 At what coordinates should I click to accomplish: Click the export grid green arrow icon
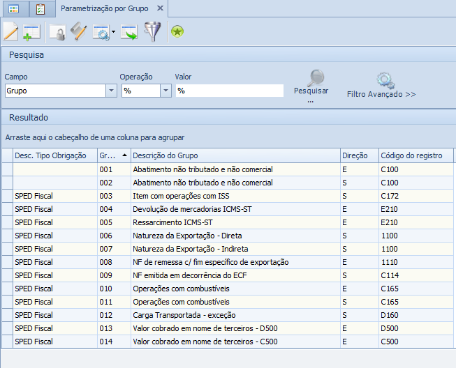click(x=129, y=32)
